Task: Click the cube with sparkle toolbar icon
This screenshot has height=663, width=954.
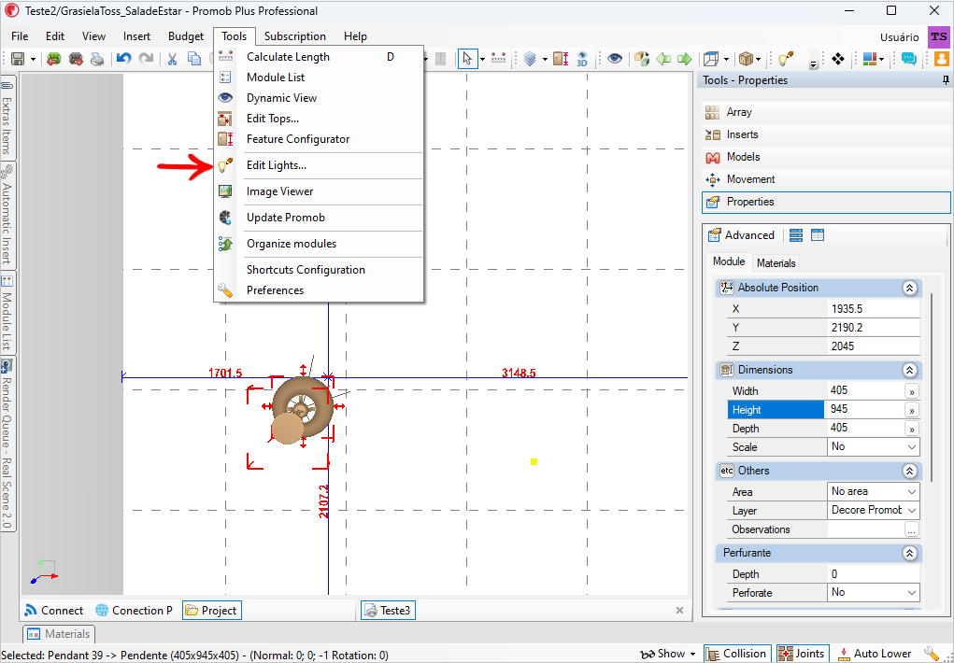Action: pos(641,59)
